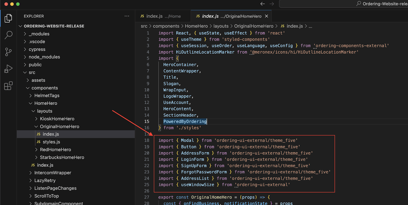
Task: Open the Explorer view in activity bar
Action: click(8, 18)
